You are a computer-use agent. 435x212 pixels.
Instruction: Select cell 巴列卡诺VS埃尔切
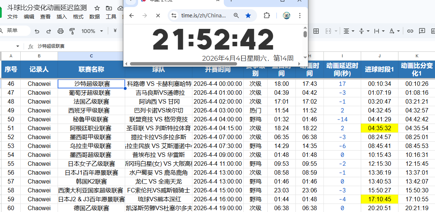158,110
